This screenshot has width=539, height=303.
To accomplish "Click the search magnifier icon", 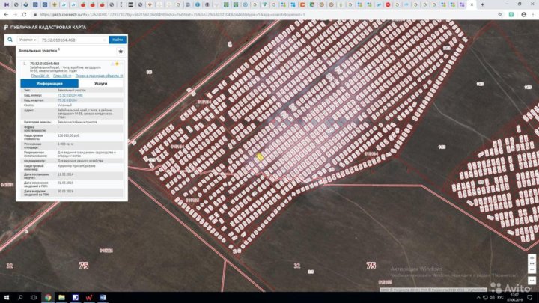I will [10, 40].
